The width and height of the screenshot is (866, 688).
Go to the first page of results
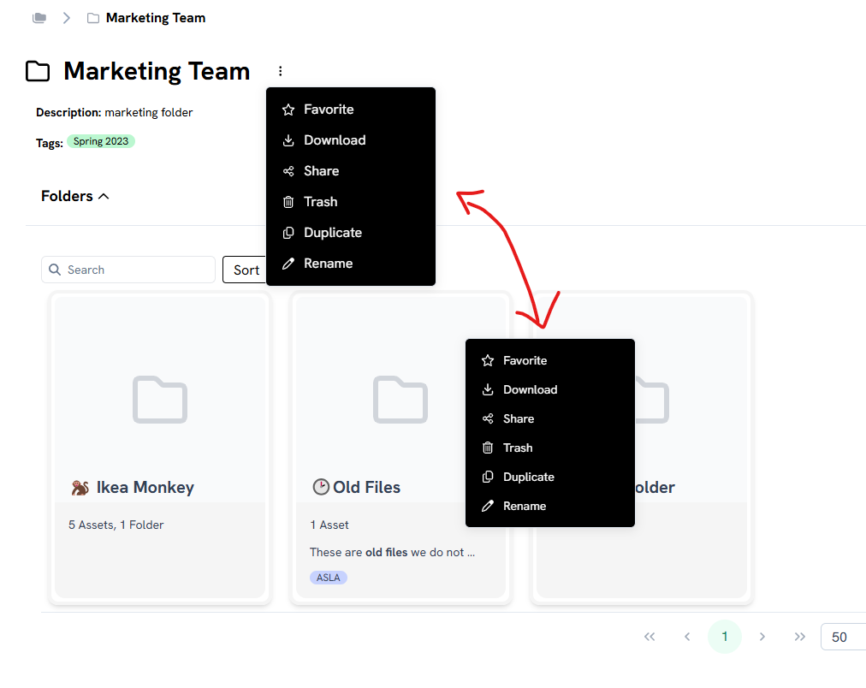click(649, 637)
